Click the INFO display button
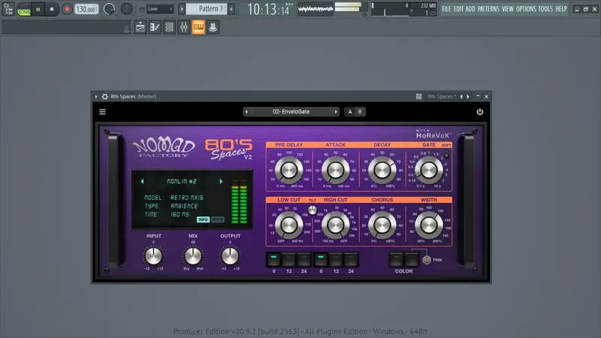The image size is (601, 338). click(203, 219)
